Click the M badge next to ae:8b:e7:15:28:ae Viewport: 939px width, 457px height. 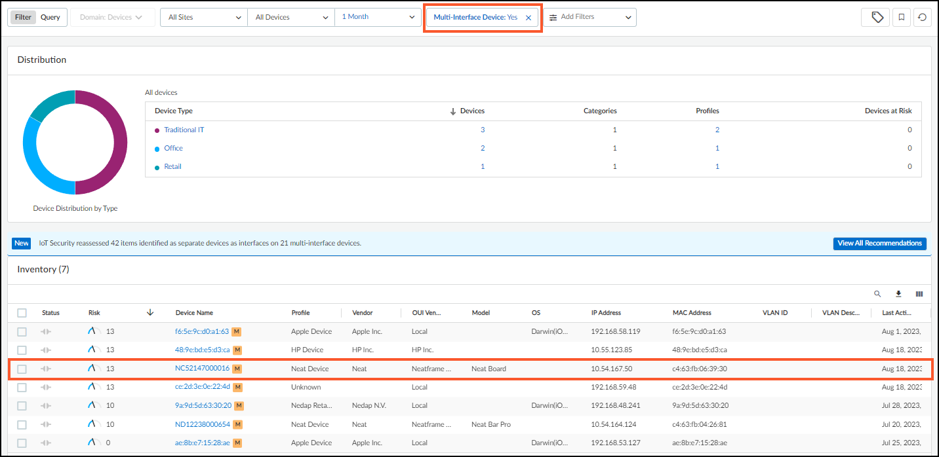[237, 443]
